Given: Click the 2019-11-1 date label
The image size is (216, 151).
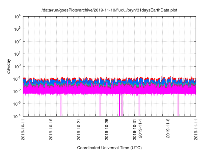Looking at the screenshot, I should click(140, 128).
